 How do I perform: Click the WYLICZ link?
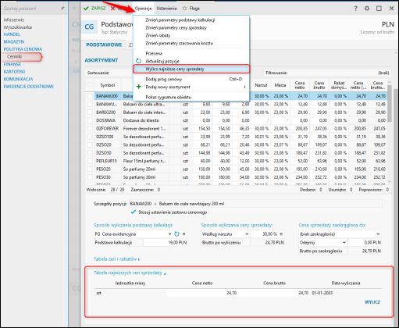click(x=372, y=302)
